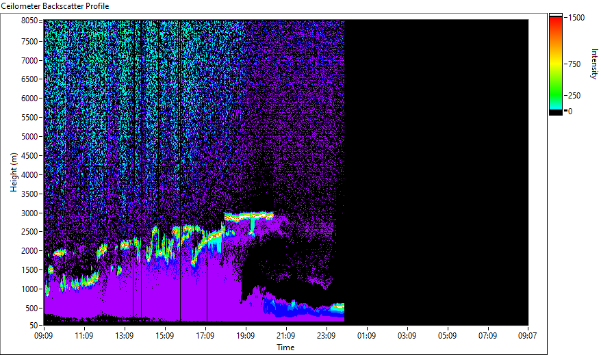Click the Ceilometer Backscatter Profile title

[x=55, y=6]
